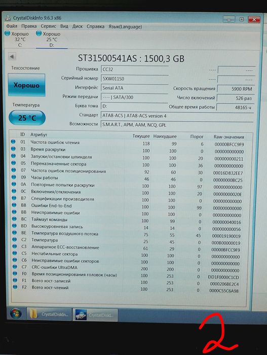
Task: Click status icon for attribute B7
Action: 14,198
